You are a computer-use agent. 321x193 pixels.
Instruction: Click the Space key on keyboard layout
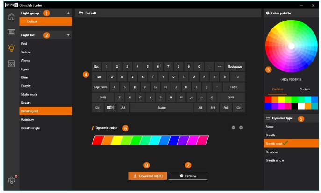(162, 107)
